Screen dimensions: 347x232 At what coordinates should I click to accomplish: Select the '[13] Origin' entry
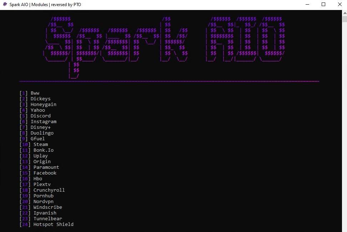(35, 162)
